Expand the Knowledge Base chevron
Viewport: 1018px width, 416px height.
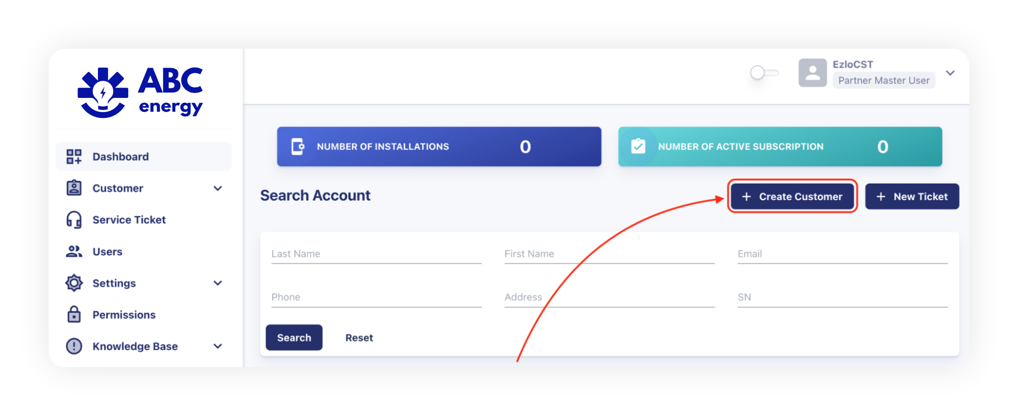[x=218, y=346]
